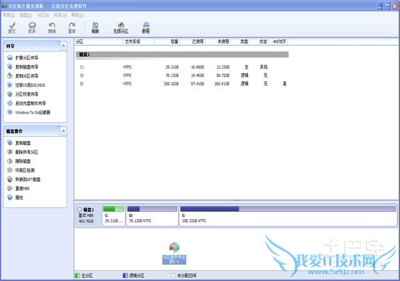The image size is (400, 281).
Task: Open the 无损分区 toolbar tool
Action: (121, 28)
